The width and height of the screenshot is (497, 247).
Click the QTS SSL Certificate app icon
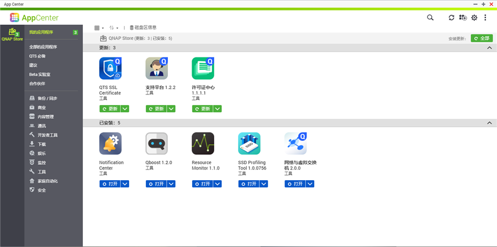point(110,69)
